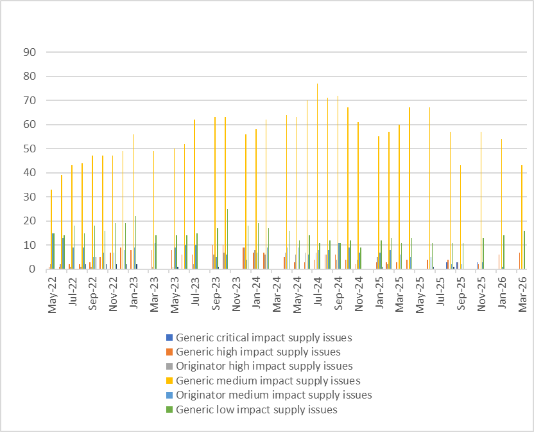534x432 pixels.
Task: Select the yellow bar above Mar-26
Action: point(522,217)
